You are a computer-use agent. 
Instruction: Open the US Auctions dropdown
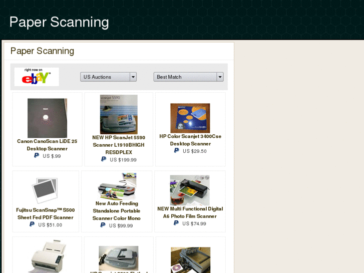[x=108, y=77]
